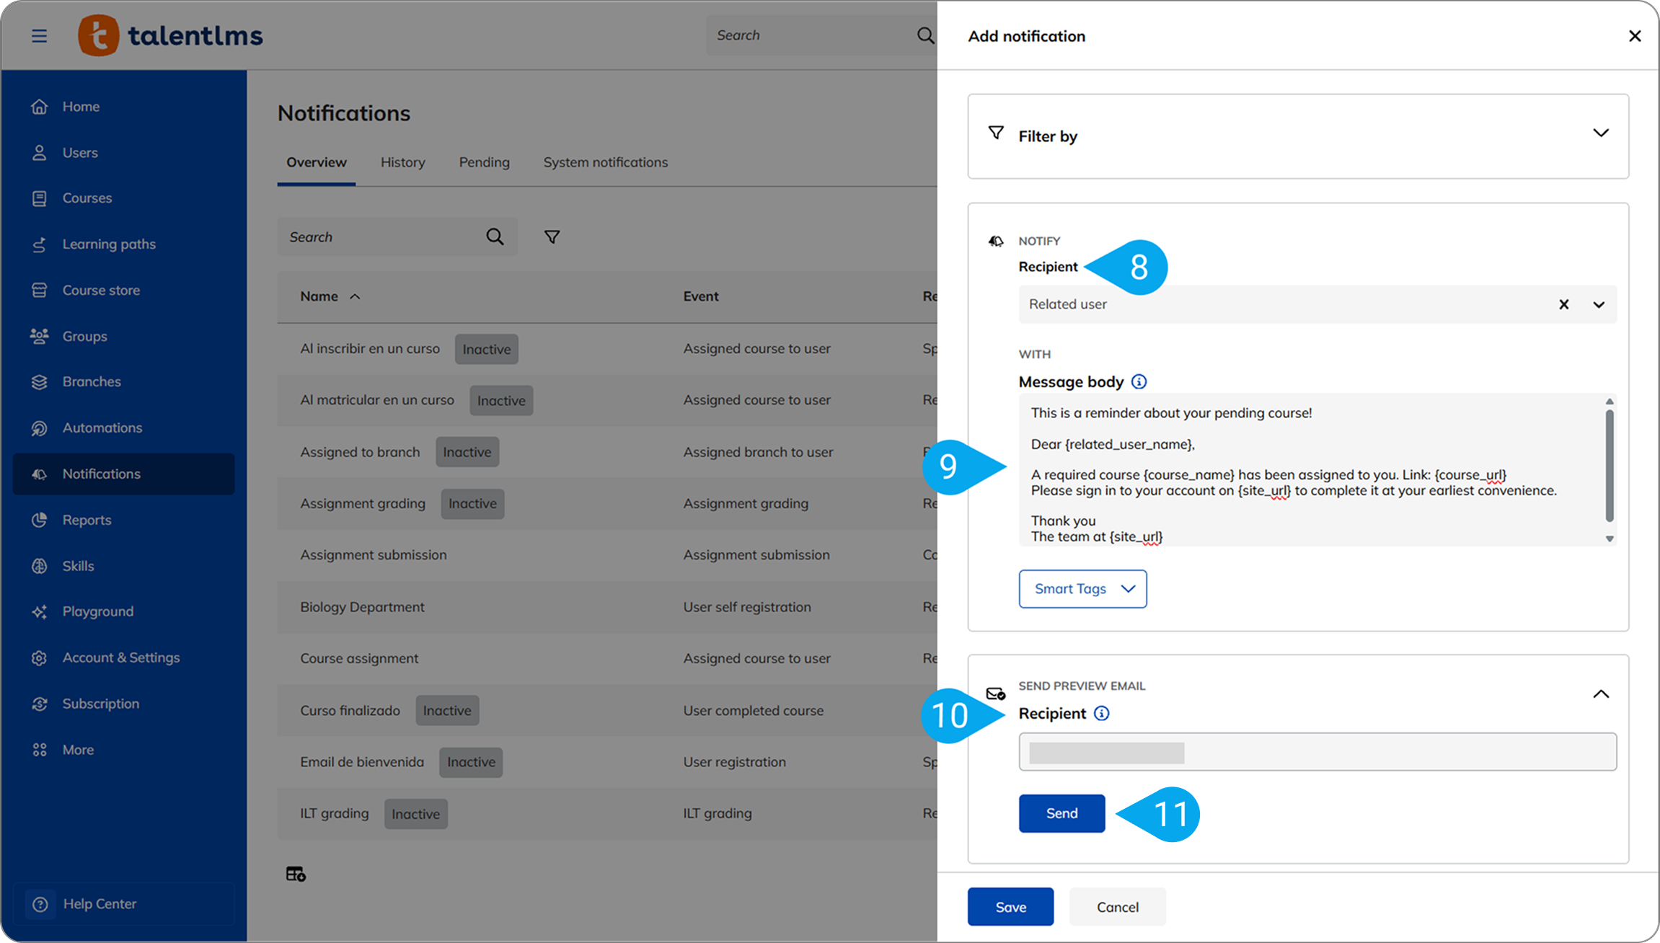
Task: Sort by the Name column arrow
Action: (x=355, y=296)
